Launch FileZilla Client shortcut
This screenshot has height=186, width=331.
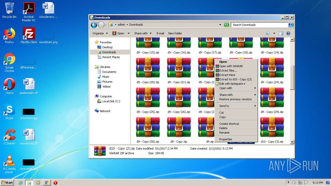point(29,36)
